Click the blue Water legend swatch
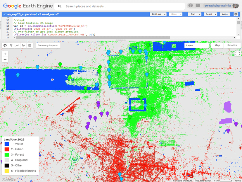Image resolution: width=242 pixels, height=182 pixels. pos(7,144)
